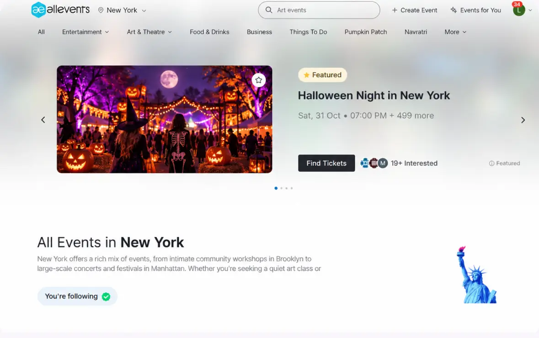Image resolution: width=539 pixels, height=338 pixels.
Task: Click the Statue of Liberty illustration
Action: click(x=477, y=275)
